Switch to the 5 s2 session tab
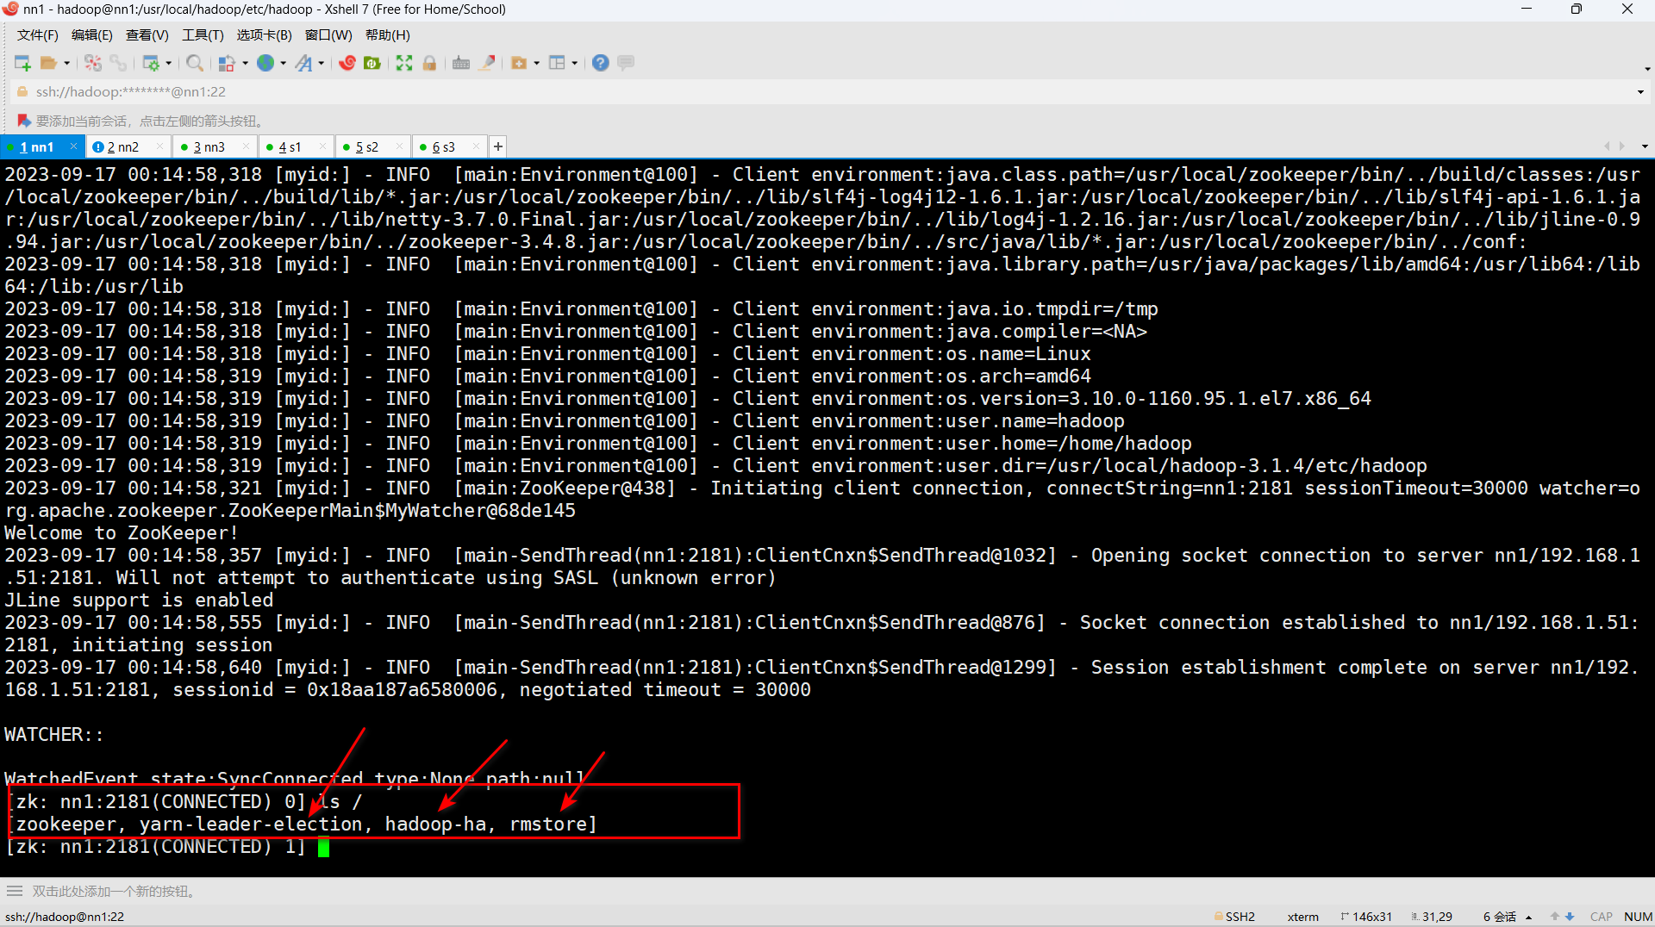Viewport: 1655px width, 927px height. pyautogui.click(x=367, y=147)
